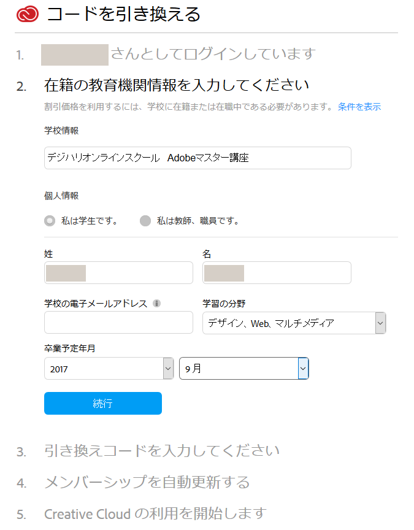414x530 pixels.
Task: Open graduation month 9月 dropdown
Action: (243, 369)
